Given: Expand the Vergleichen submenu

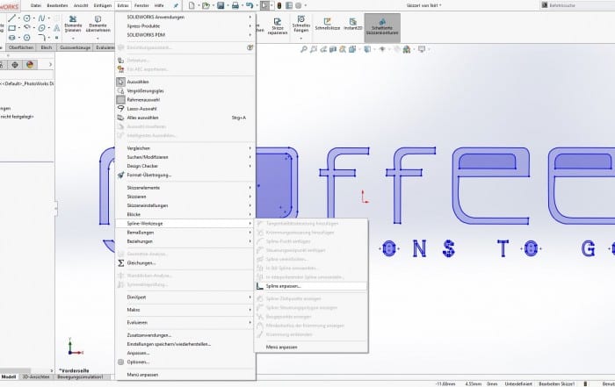Looking at the screenshot, I should (x=185, y=148).
